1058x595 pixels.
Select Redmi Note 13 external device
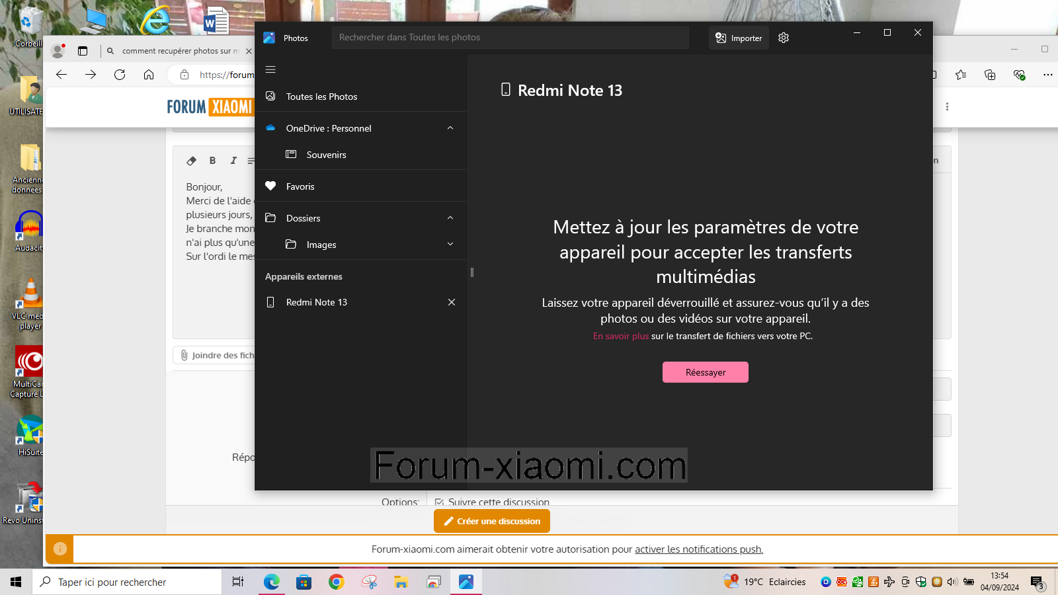click(x=350, y=302)
